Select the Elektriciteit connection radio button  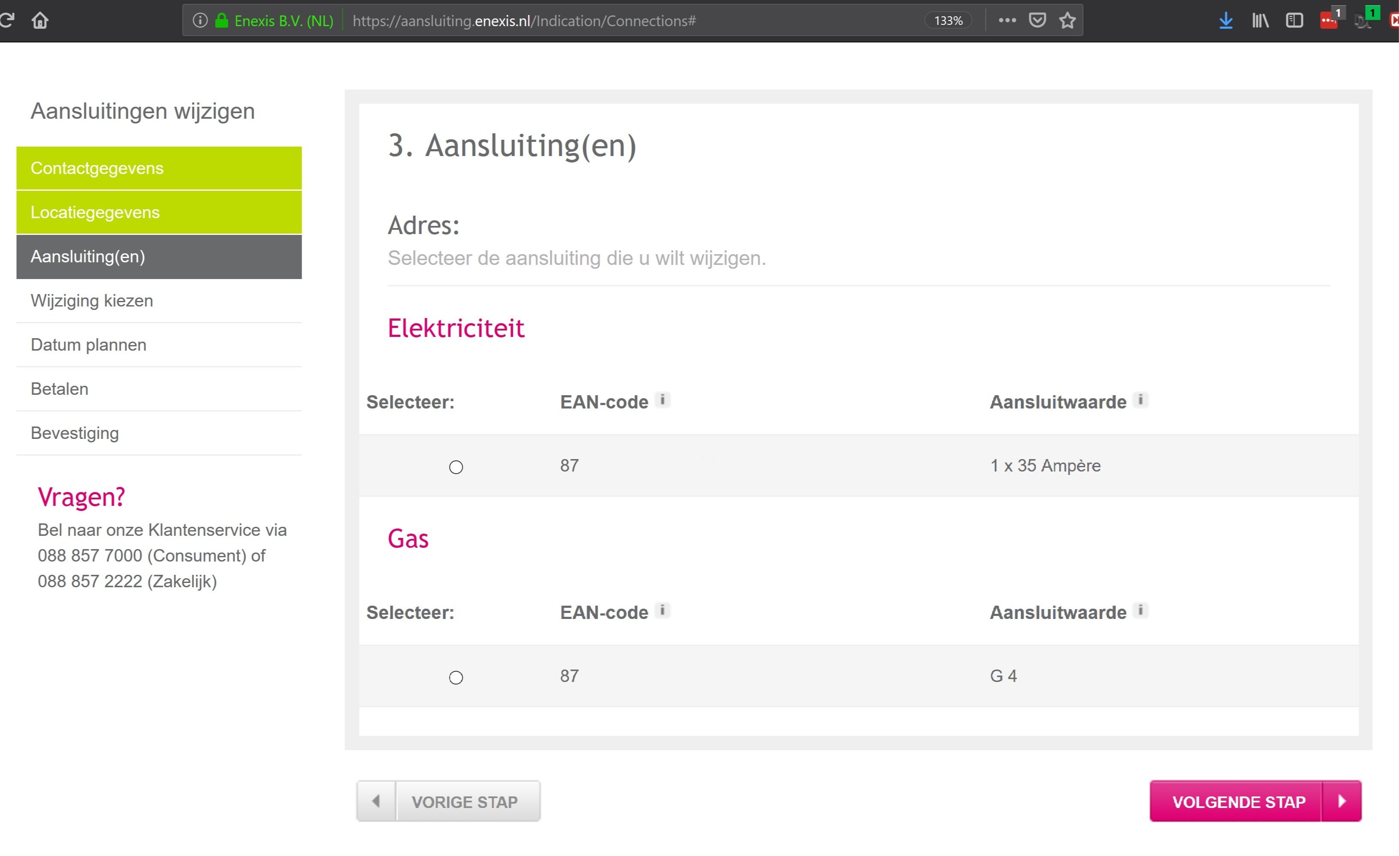click(x=456, y=467)
